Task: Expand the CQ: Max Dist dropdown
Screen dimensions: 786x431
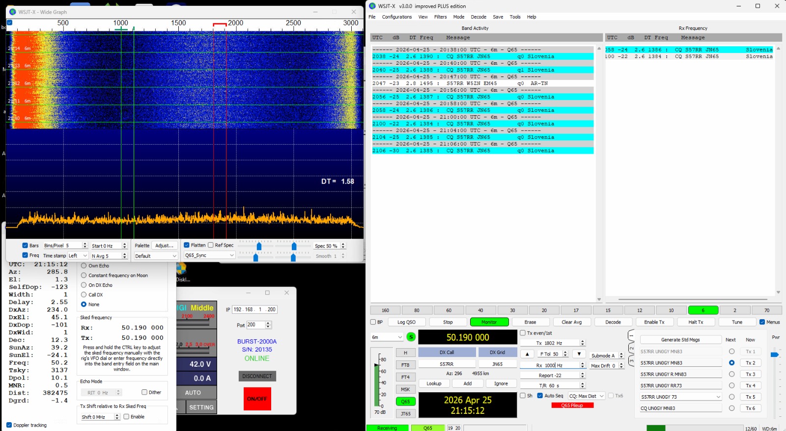Action: 587,396
